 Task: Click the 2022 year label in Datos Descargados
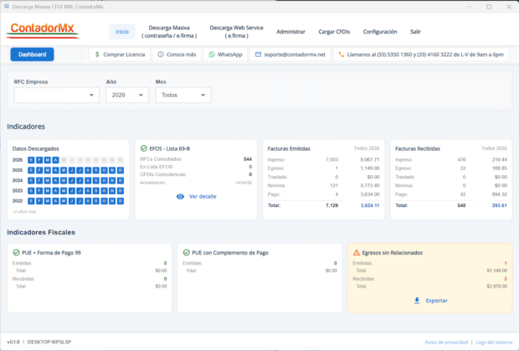(x=18, y=201)
